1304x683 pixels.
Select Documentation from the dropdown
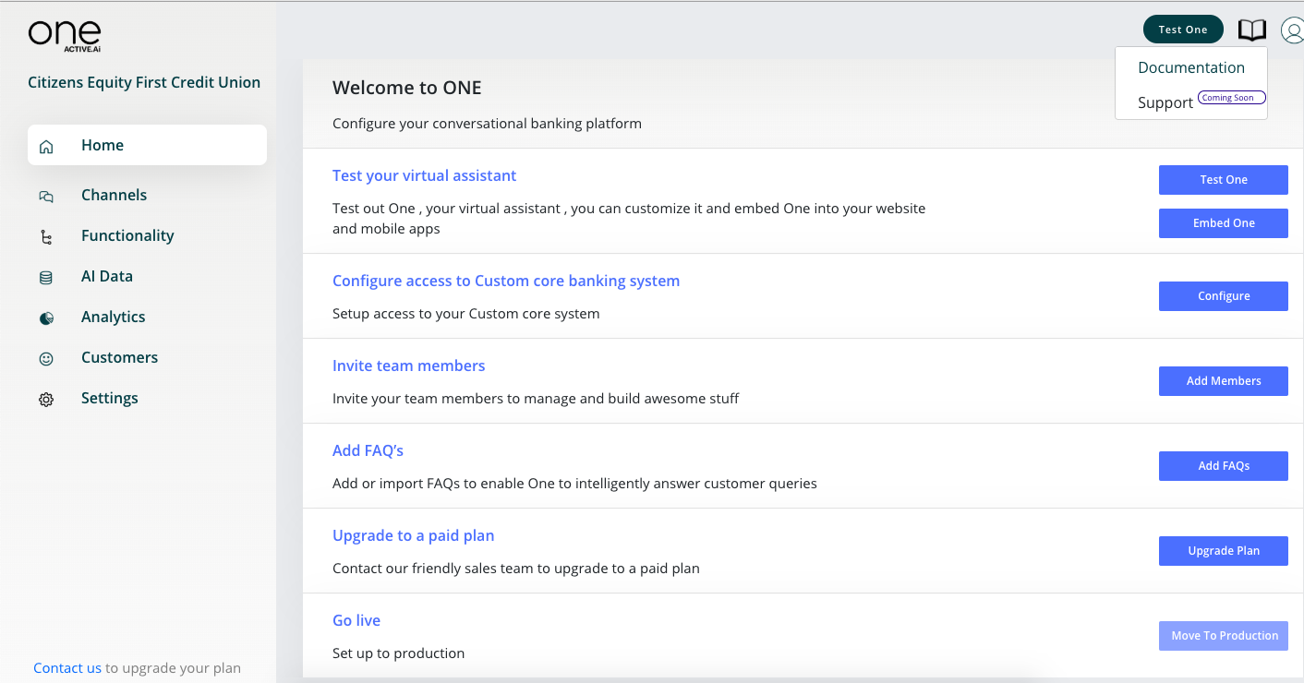1191,67
